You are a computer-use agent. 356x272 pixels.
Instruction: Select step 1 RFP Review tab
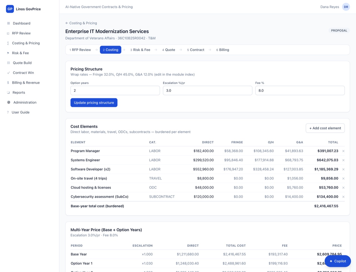point(80,50)
